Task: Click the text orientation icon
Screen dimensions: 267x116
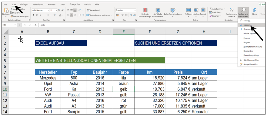Action: pyautogui.click(x=80, y=10)
